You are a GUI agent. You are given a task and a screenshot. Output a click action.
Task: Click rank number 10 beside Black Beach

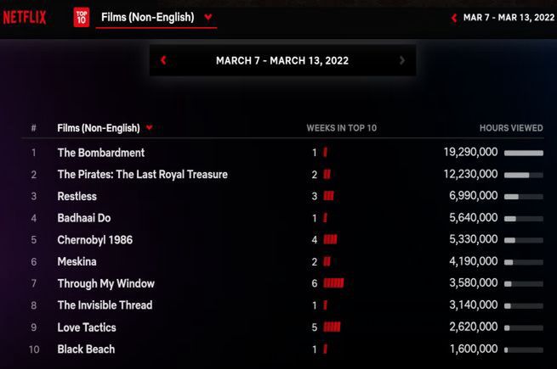[34, 349]
